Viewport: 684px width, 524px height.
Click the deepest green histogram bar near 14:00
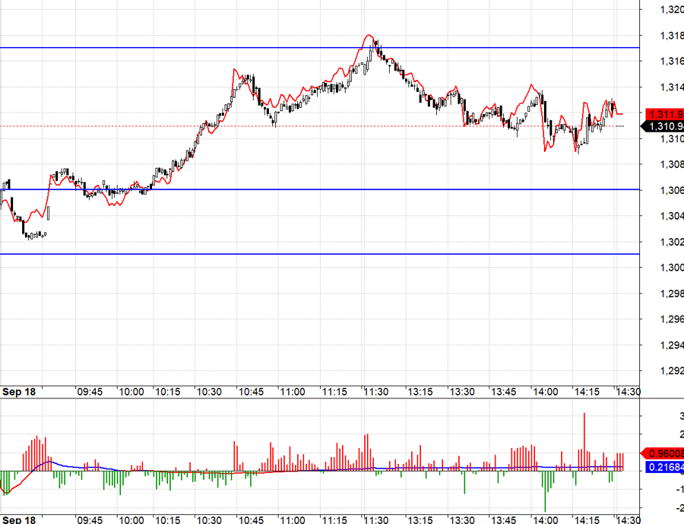545,491
